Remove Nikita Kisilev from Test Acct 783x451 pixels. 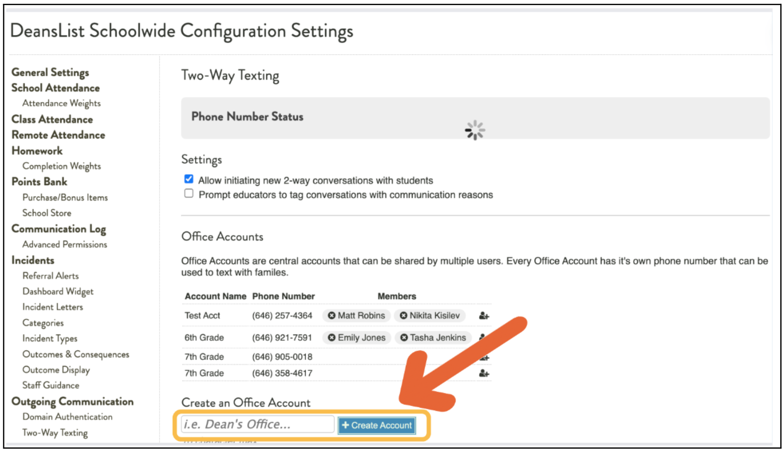click(403, 316)
